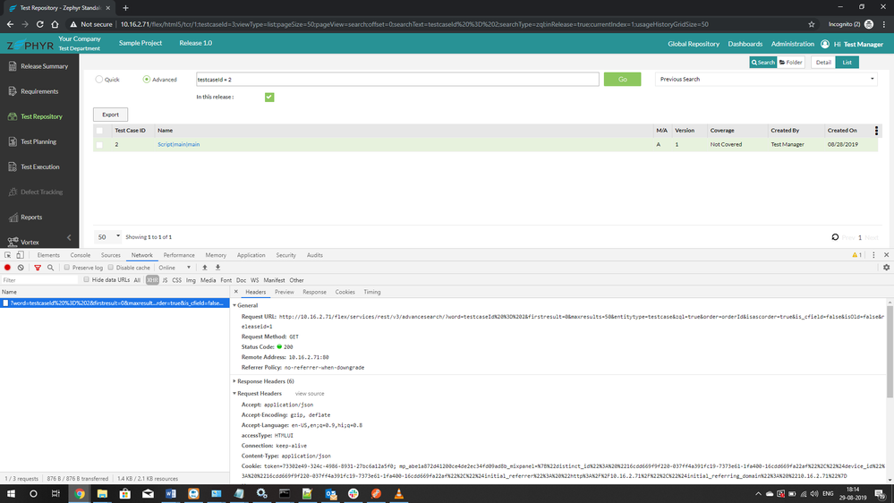Viewport: 894px width, 503px height.
Task: Clear the network log in DevTools
Action: pyautogui.click(x=21, y=268)
